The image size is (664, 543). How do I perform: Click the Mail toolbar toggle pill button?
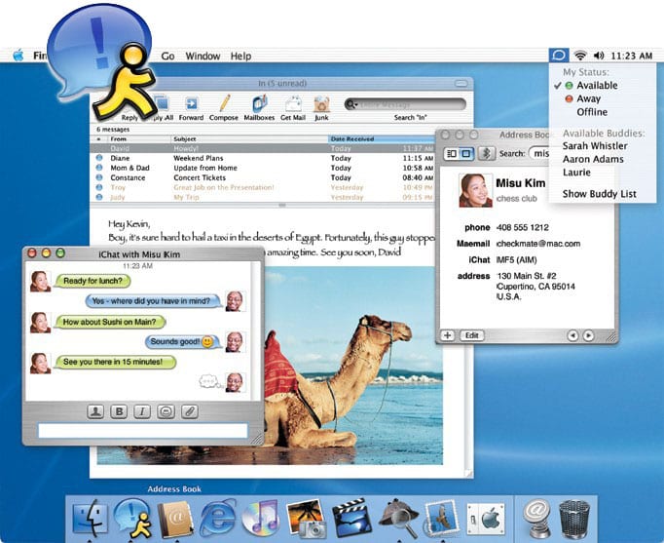[461, 83]
